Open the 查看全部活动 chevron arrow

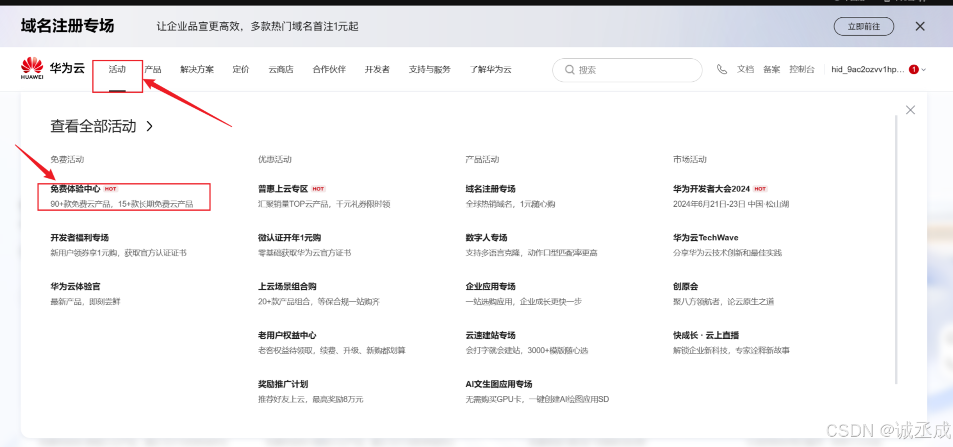coord(150,126)
